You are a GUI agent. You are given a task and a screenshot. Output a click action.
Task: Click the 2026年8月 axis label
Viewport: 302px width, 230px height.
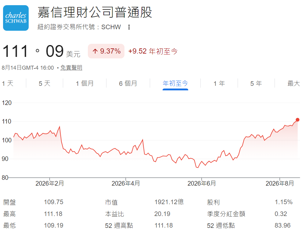pos(280,183)
